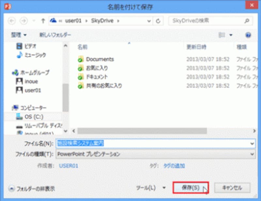261x201 pixels.
Task: Click the navigation pane scrollbar thumb
Action: (x=66, y=98)
